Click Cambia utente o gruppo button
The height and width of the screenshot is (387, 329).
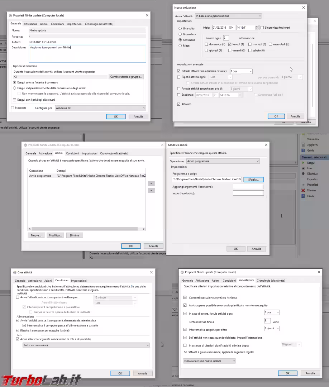(126, 77)
